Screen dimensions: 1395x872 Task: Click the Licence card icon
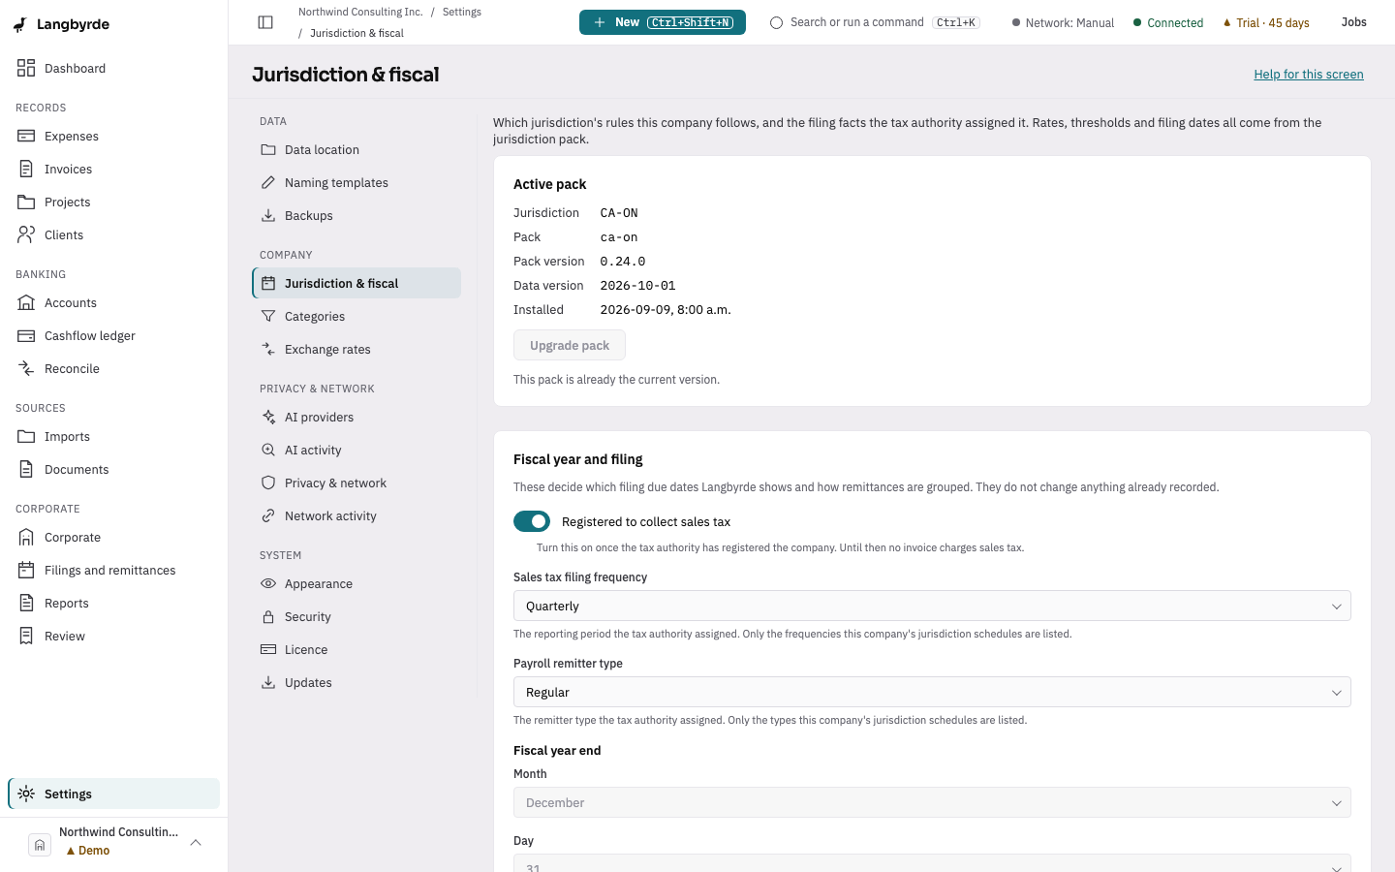click(268, 649)
